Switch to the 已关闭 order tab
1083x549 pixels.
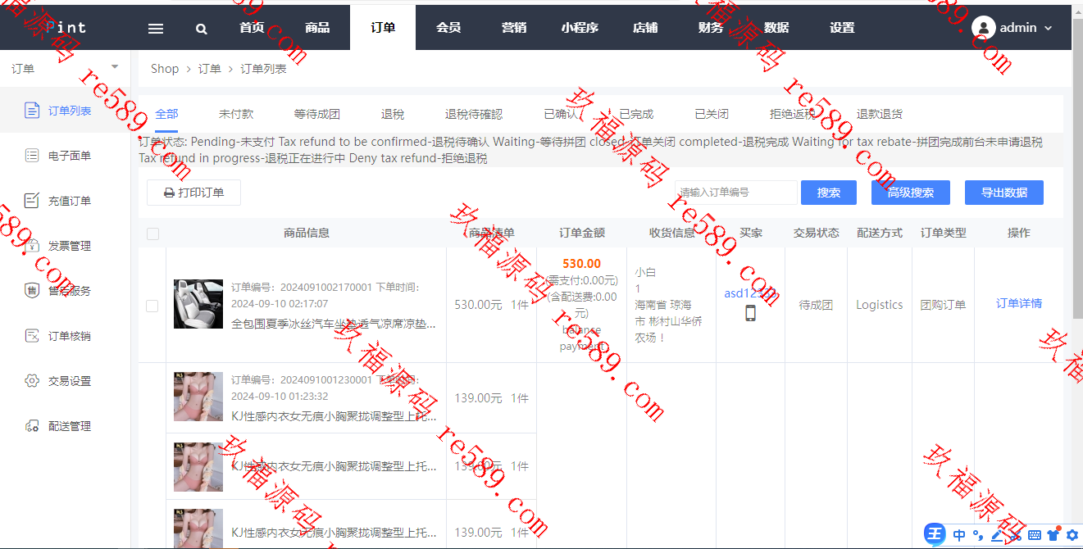coord(712,115)
